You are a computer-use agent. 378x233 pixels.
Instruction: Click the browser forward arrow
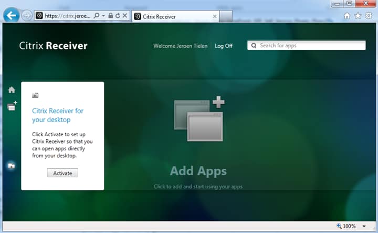[x=27, y=16]
